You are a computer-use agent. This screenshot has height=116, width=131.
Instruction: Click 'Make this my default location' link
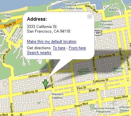point(52,42)
